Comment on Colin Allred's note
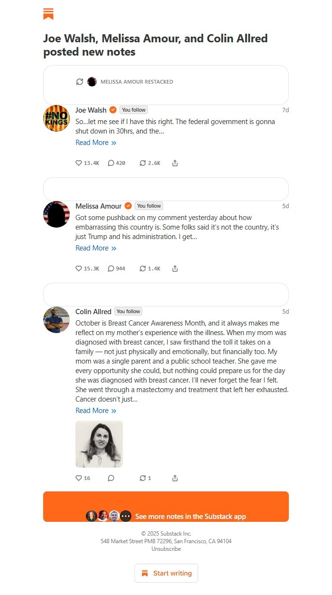The height and width of the screenshot is (595, 332). [x=111, y=478]
